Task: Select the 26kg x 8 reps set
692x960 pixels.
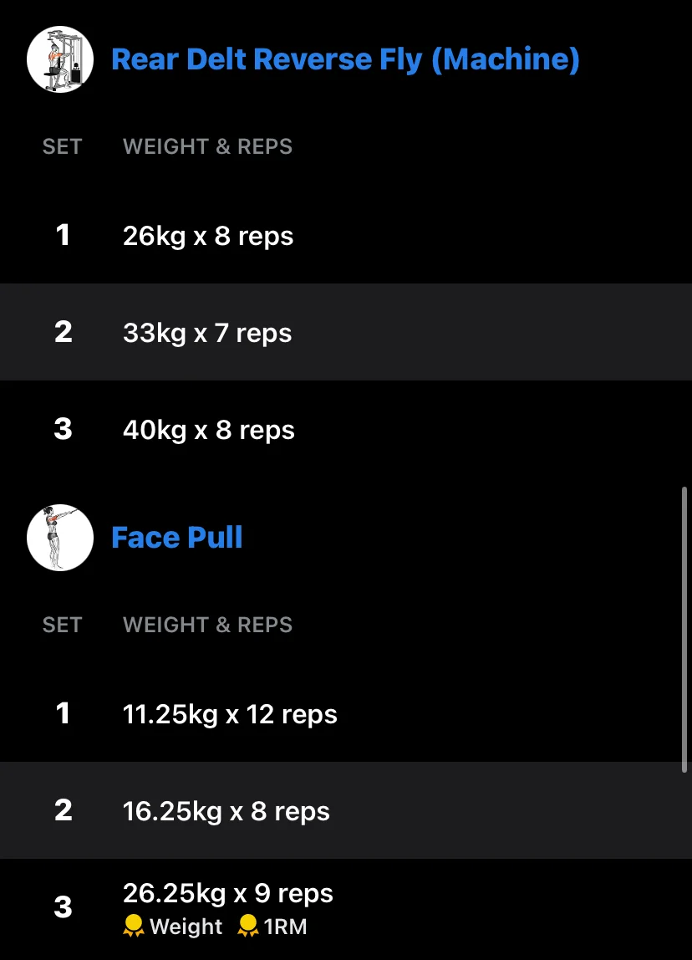Action: click(346, 235)
